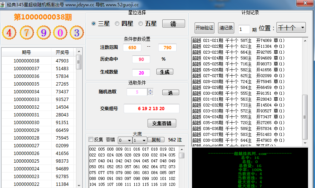
Task: Click the 注数范围 maximum field 790
Action: tap(167, 48)
